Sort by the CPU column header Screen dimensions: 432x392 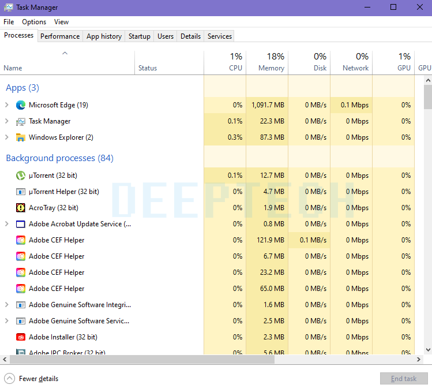click(x=225, y=62)
